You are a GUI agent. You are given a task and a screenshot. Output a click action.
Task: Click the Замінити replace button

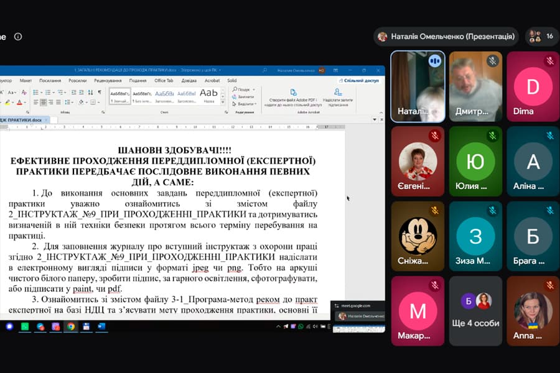[x=243, y=97]
